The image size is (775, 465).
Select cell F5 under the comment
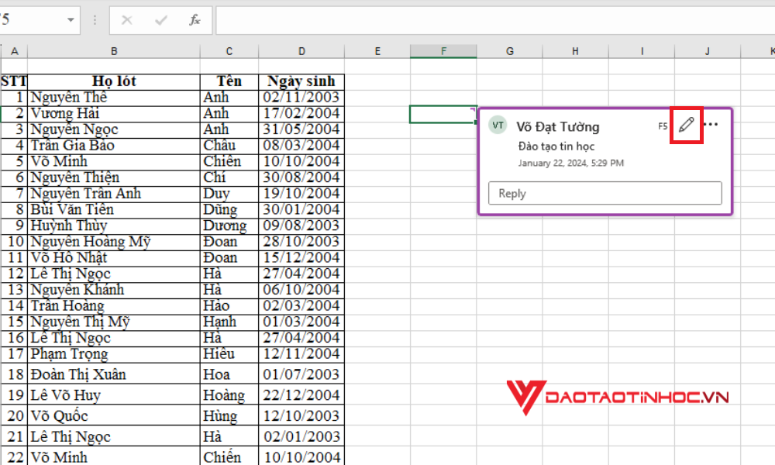443,113
